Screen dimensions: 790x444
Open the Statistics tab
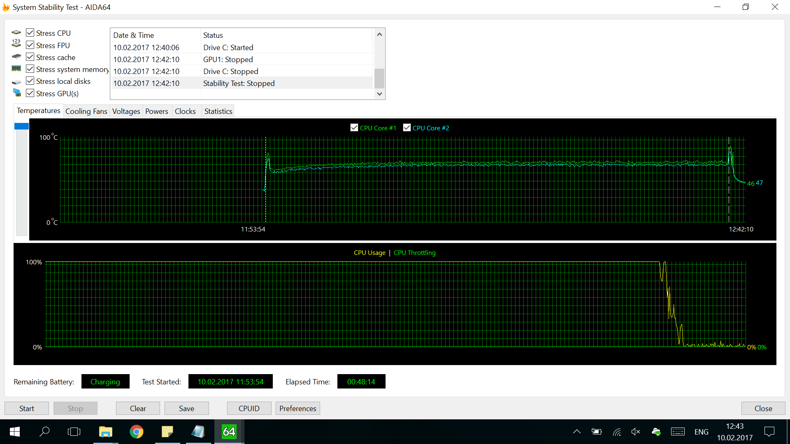click(x=218, y=111)
